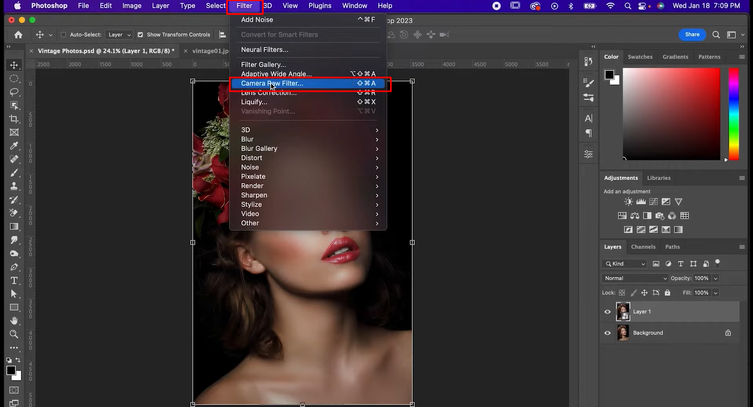Enable the Auto-Select checkbox

tap(63, 35)
